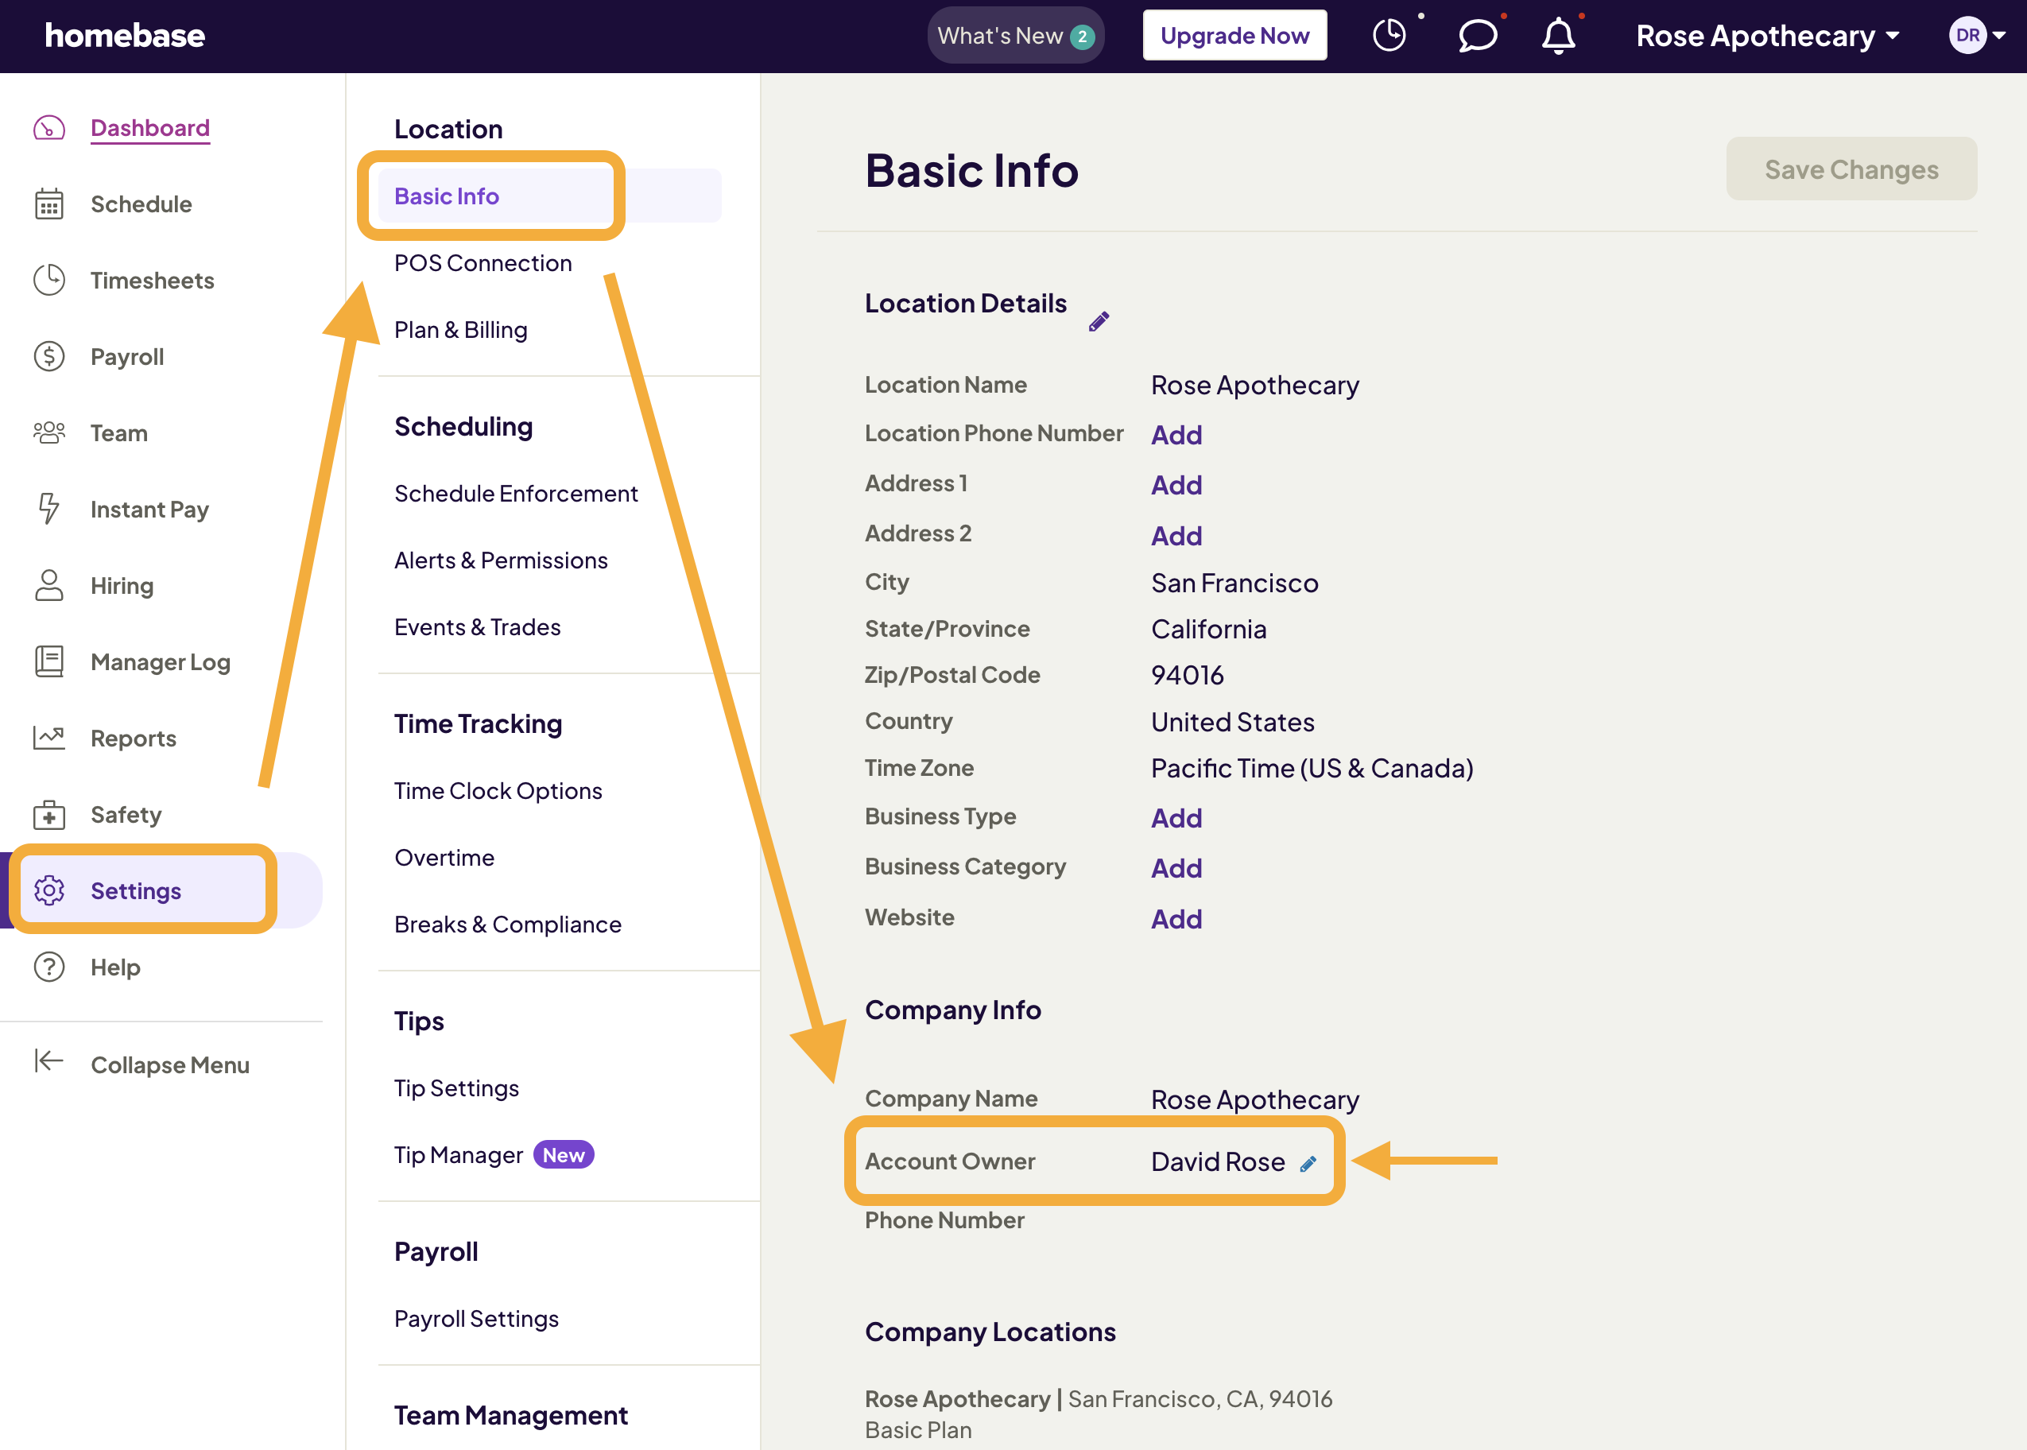The height and width of the screenshot is (1450, 2027).
Task: Click the Instant Pay lightning icon
Action: pyautogui.click(x=49, y=509)
